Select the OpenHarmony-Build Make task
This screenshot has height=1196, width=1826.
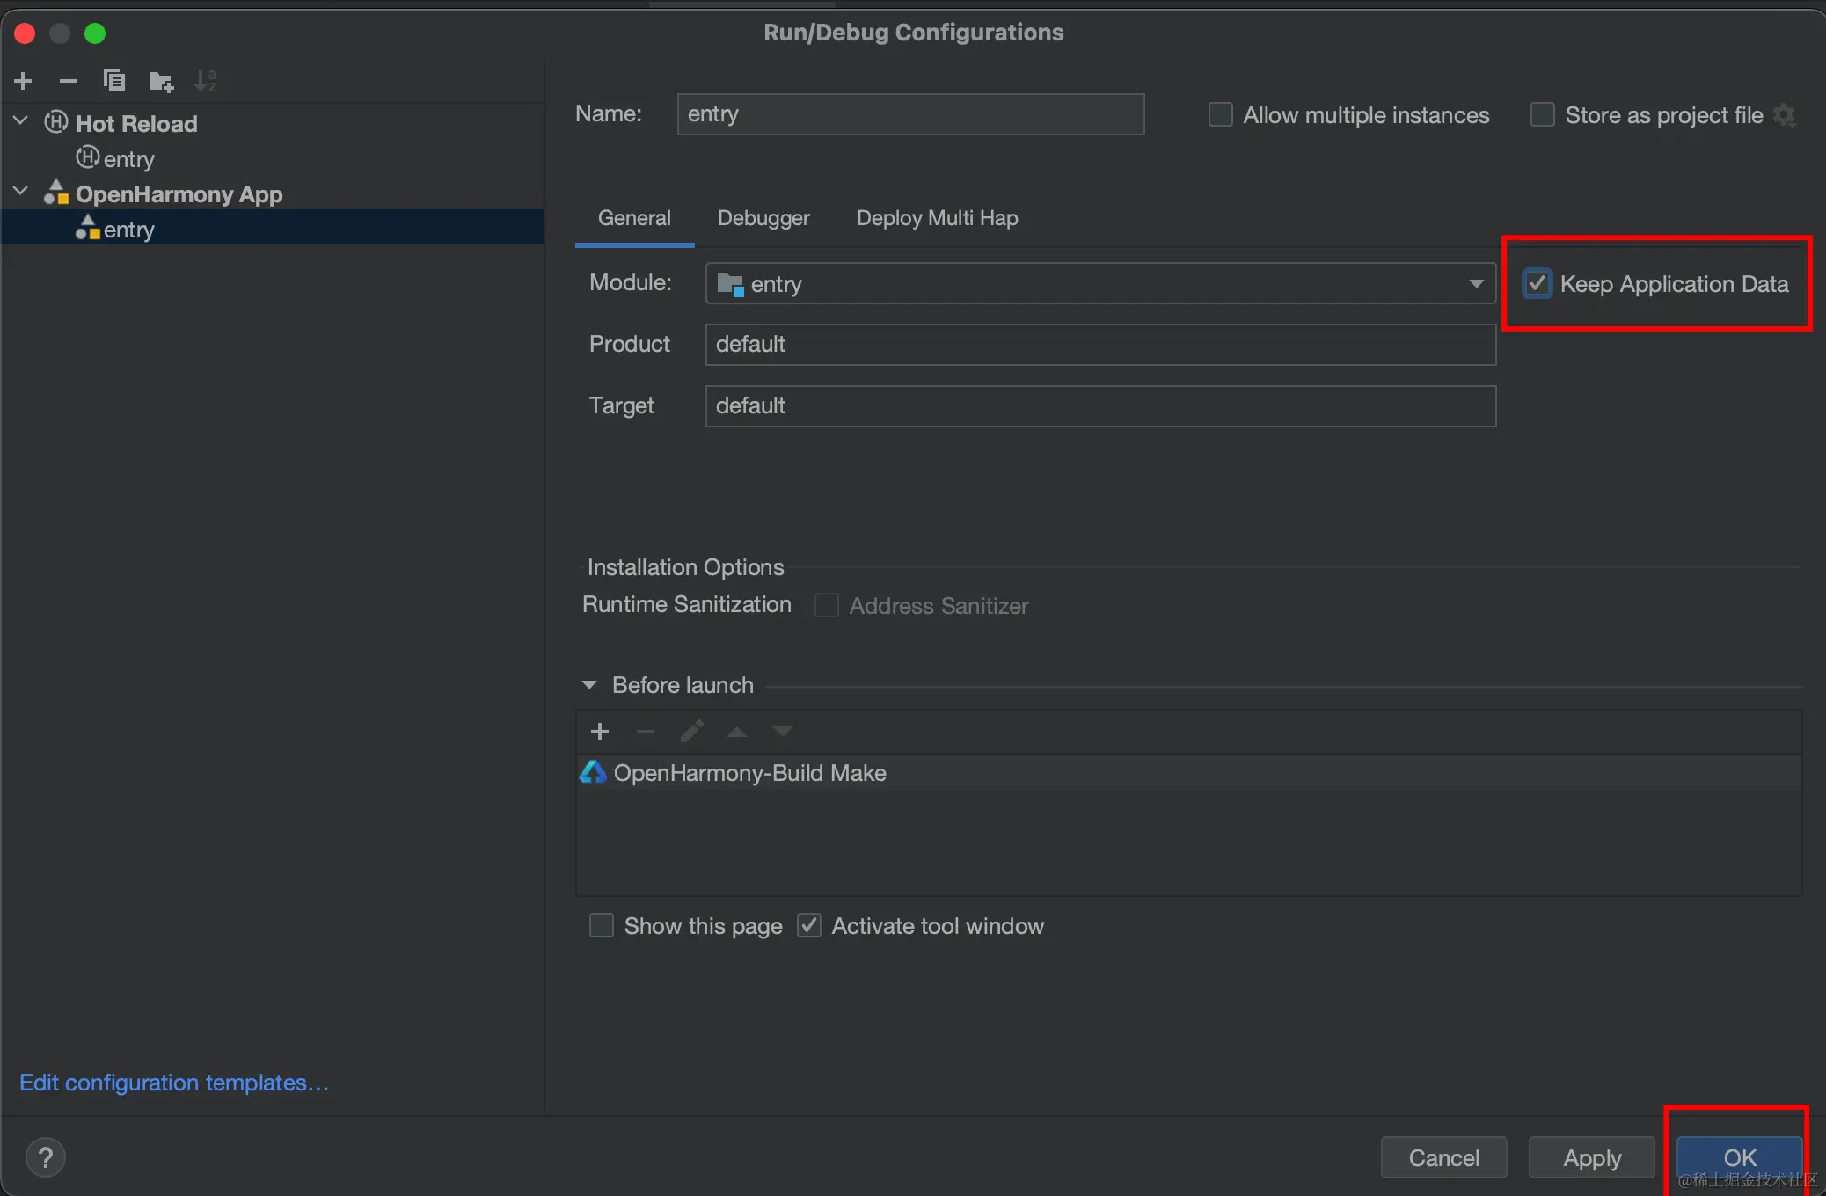coord(749,773)
